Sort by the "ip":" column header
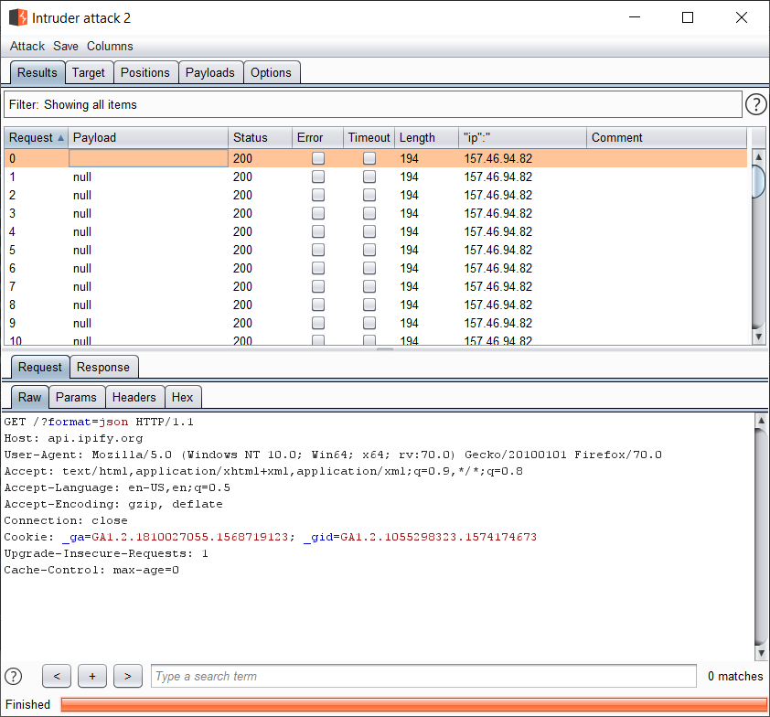 (x=522, y=137)
